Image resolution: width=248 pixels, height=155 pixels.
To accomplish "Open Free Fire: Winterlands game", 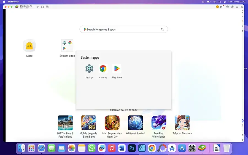I will click(x=159, y=123).
